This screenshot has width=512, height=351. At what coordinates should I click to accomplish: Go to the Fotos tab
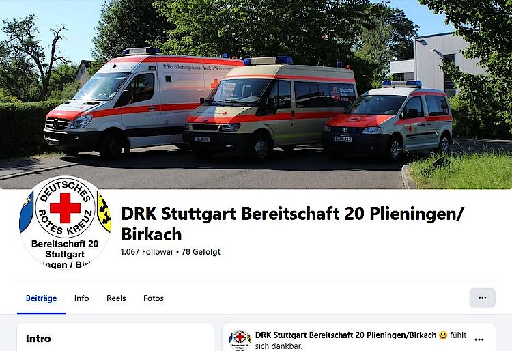coord(153,298)
